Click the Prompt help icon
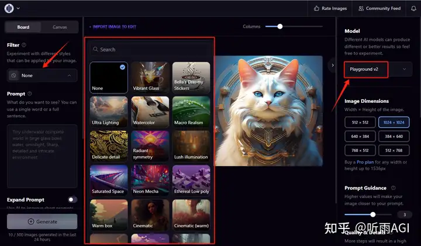This screenshot has height=246, width=421. [30, 93]
